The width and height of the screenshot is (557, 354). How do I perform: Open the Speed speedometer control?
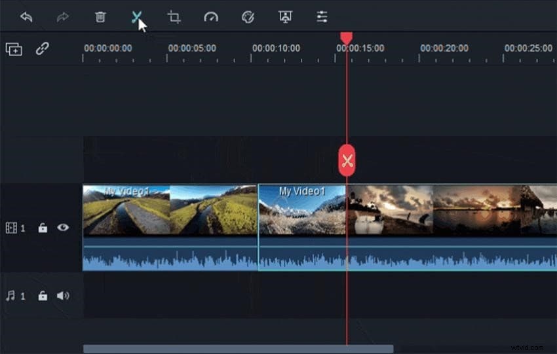(211, 16)
